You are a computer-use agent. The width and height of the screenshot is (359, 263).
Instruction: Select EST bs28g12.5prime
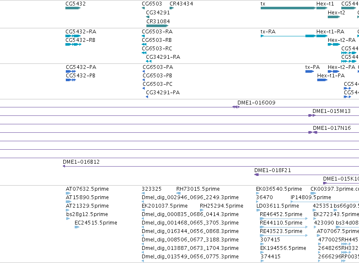point(68,219)
